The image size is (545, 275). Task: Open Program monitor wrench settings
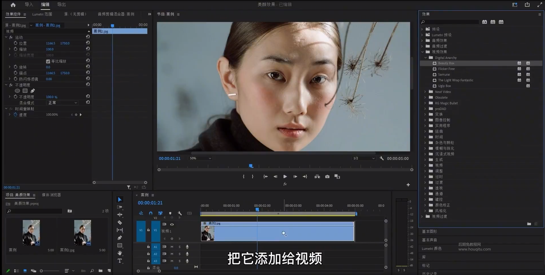click(x=381, y=158)
